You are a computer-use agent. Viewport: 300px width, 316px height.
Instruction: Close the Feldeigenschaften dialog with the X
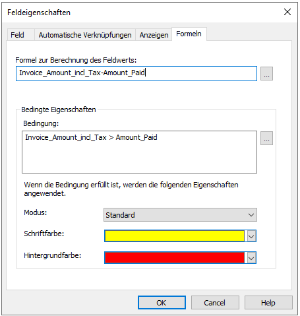[x=287, y=12]
